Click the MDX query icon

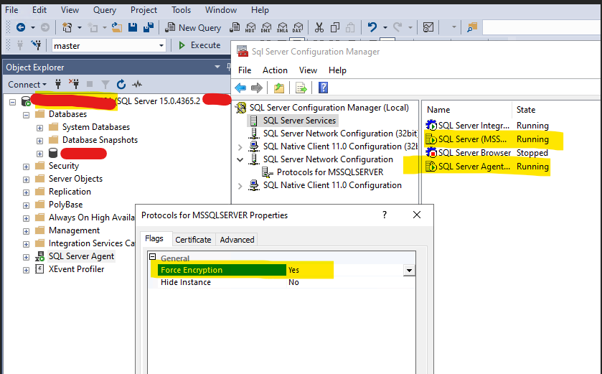pyautogui.click(x=250, y=27)
